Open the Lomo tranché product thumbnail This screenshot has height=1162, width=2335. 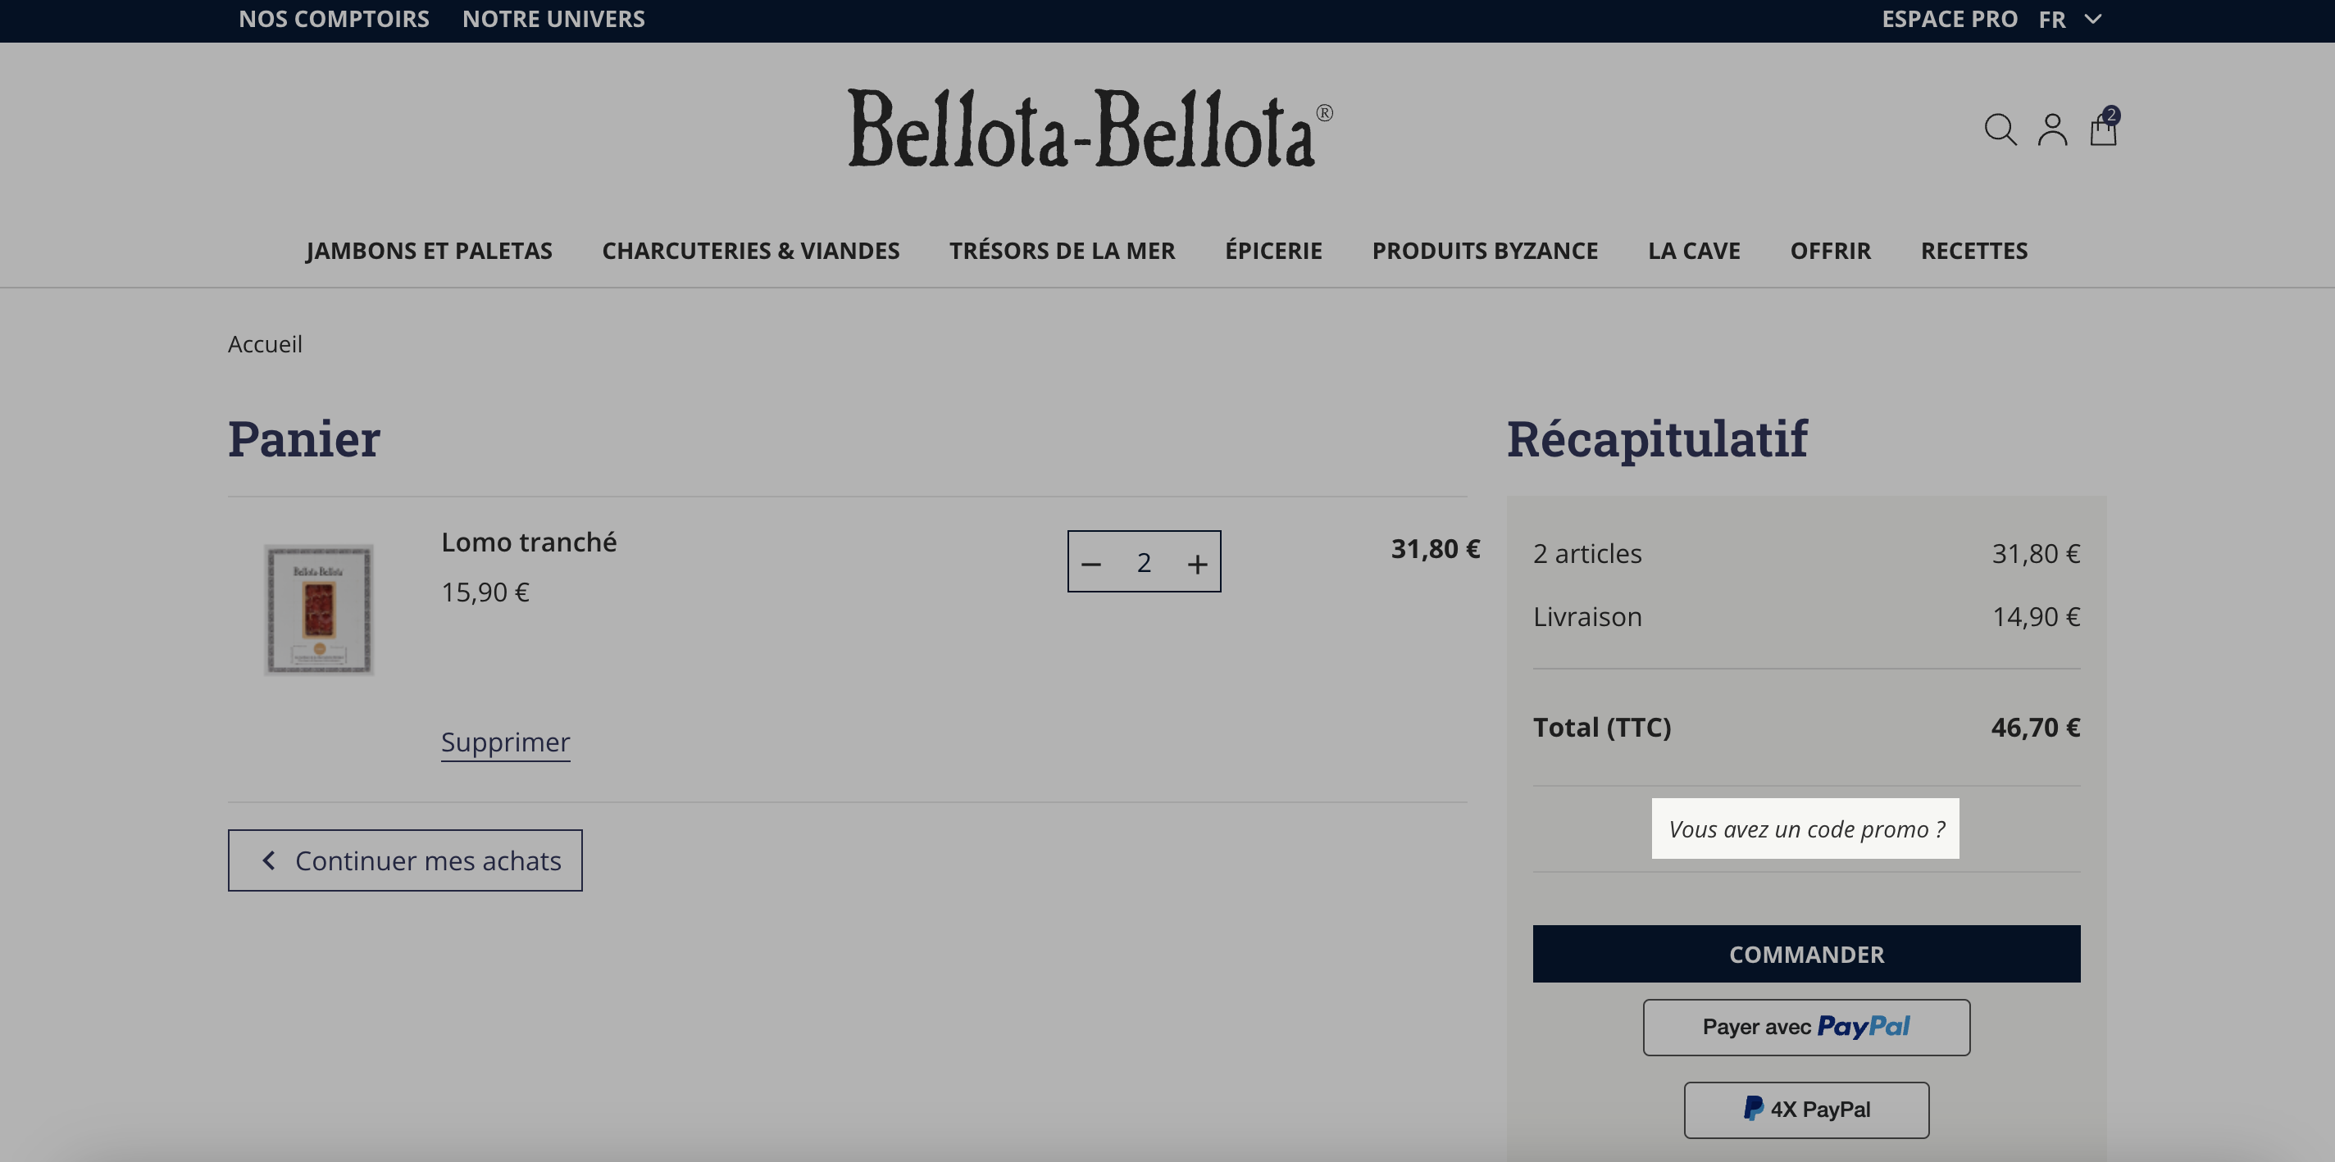318,610
